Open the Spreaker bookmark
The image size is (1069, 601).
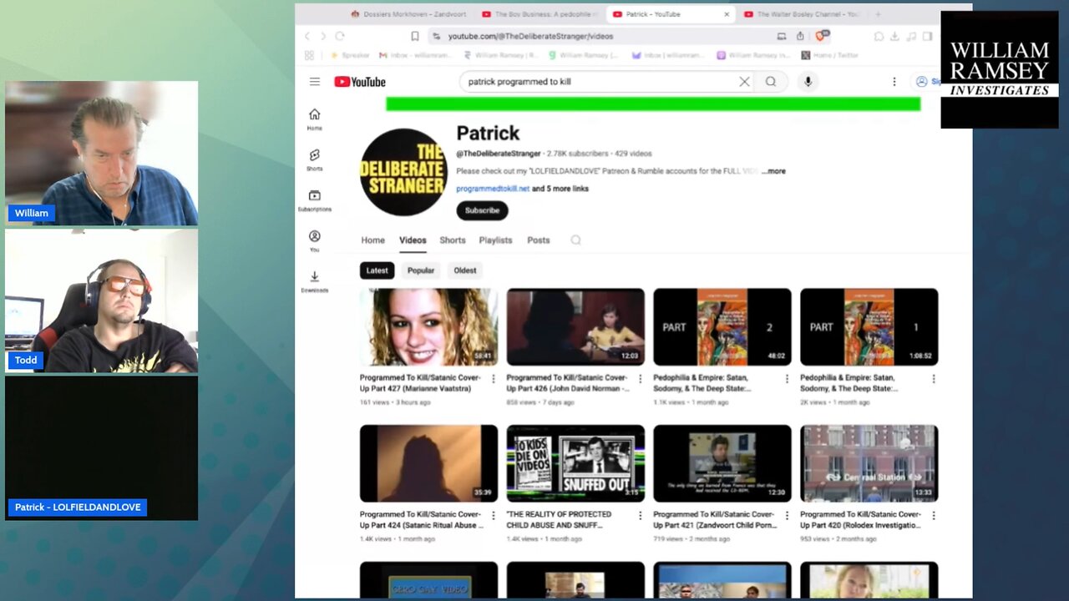coord(351,55)
